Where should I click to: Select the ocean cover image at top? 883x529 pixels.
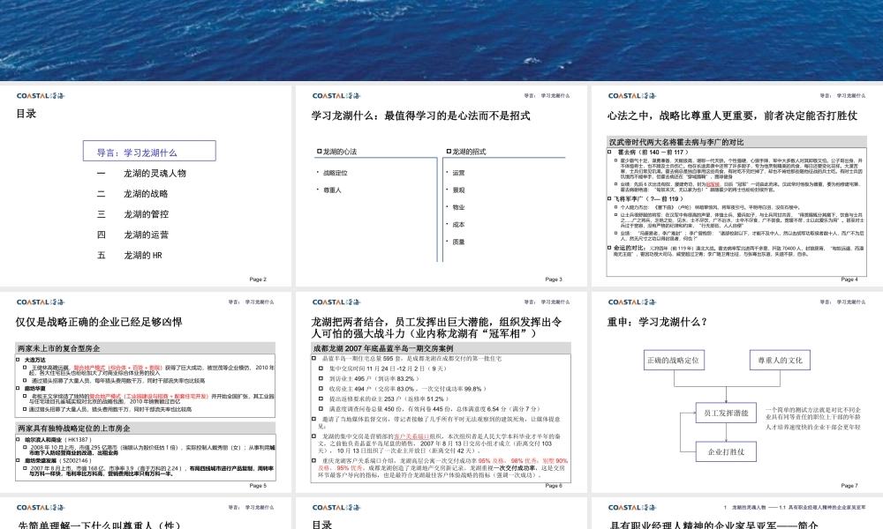[x=441, y=40]
